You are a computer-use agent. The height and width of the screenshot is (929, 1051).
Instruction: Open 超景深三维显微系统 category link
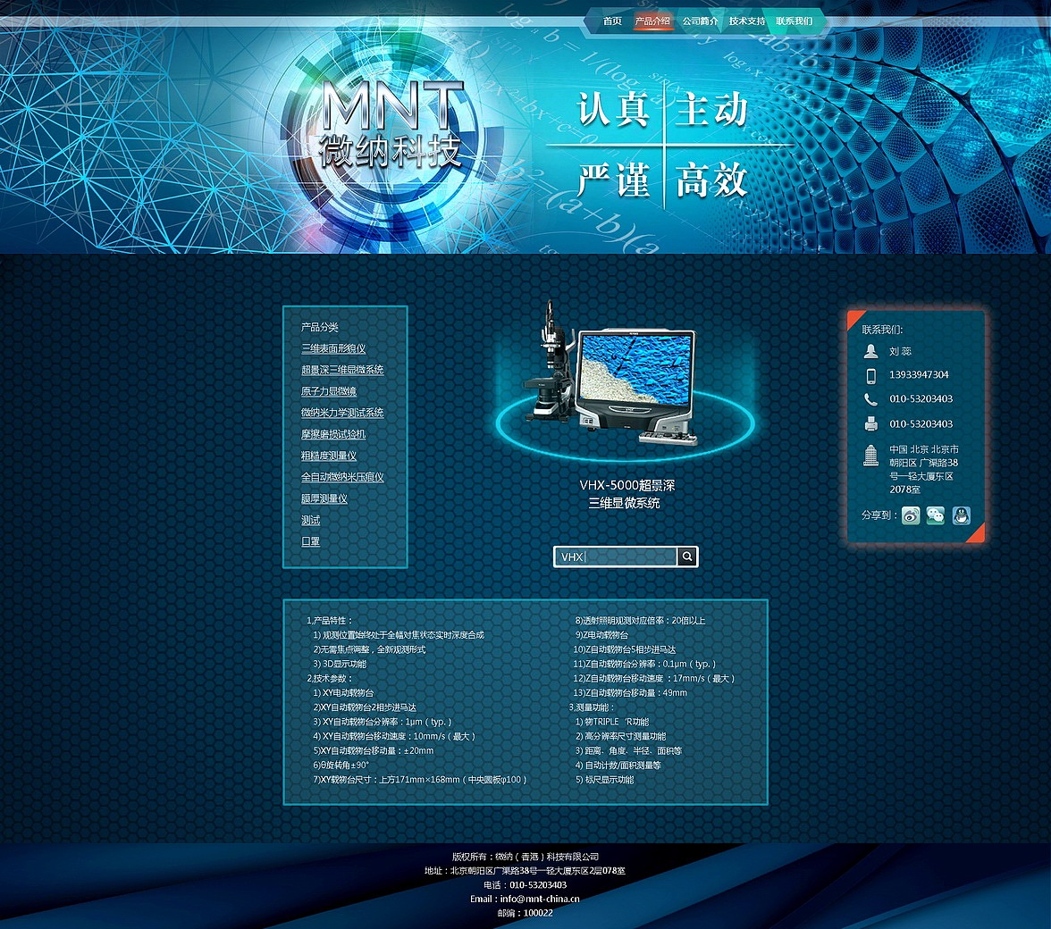click(x=341, y=370)
